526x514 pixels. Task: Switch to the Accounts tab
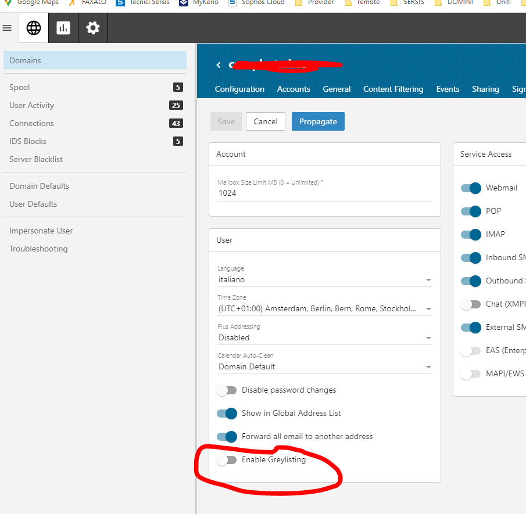(x=294, y=89)
